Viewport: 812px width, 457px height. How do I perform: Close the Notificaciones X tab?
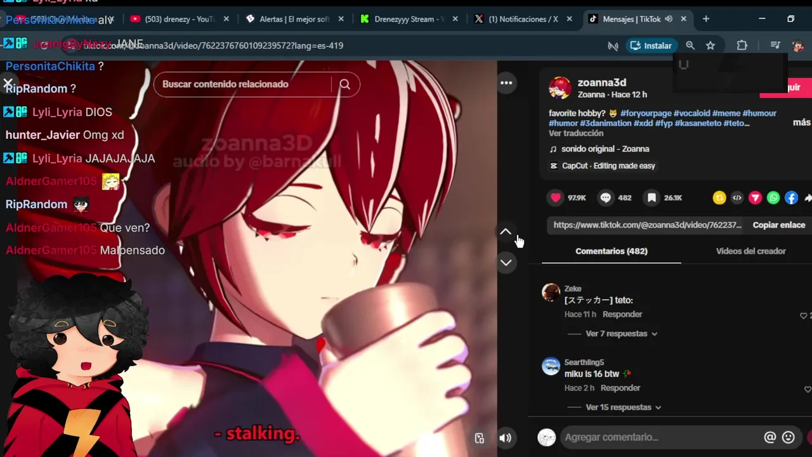570,19
